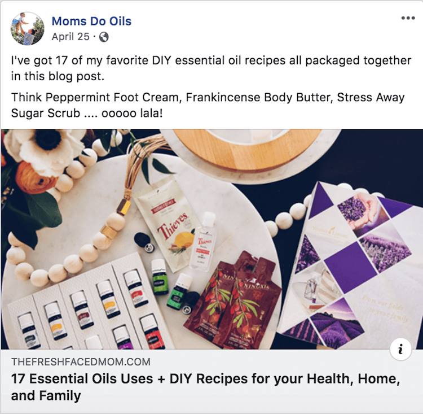This screenshot has width=423, height=414.
Task: Click the green-label oil bottle in the image
Action: point(160,277)
